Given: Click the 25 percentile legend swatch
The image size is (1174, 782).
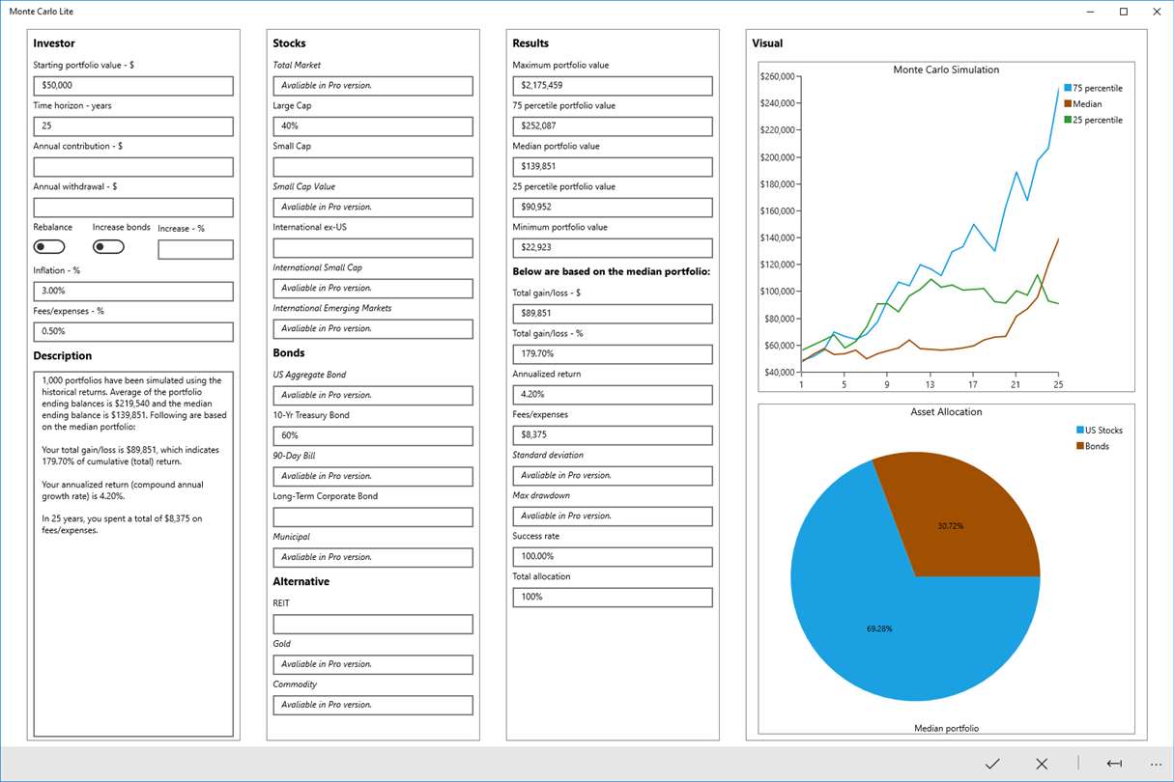Looking at the screenshot, I should 1068,120.
